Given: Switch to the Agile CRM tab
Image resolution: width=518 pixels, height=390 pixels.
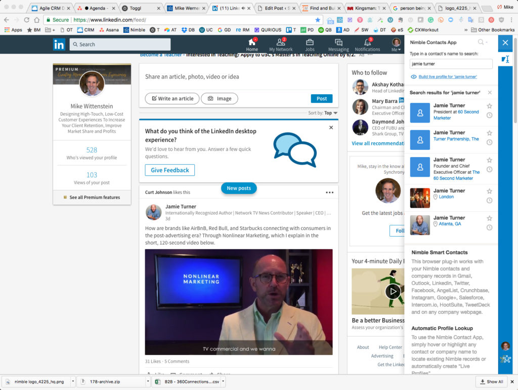Looking at the screenshot, I should tap(51, 8).
